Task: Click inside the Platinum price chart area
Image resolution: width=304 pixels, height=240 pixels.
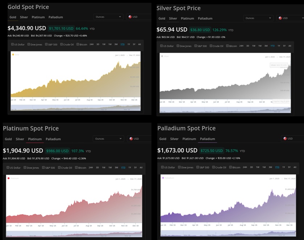Action: (74, 203)
